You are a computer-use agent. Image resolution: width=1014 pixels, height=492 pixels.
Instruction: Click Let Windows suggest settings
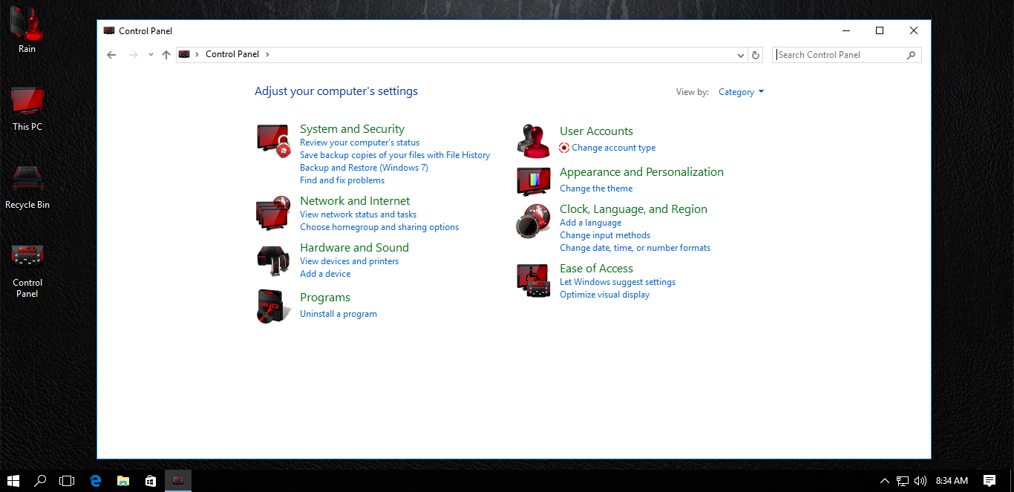click(618, 282)
